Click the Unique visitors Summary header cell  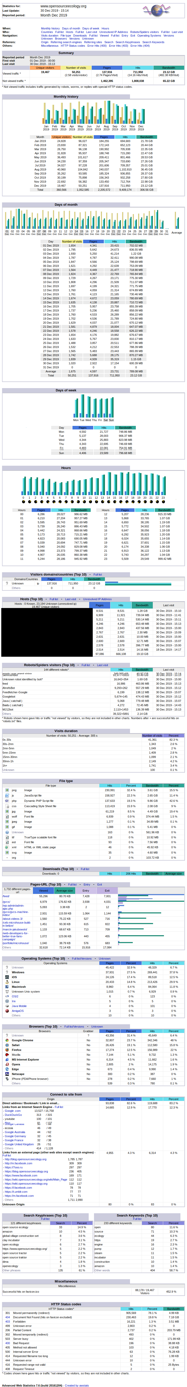(x=45, y=68)
